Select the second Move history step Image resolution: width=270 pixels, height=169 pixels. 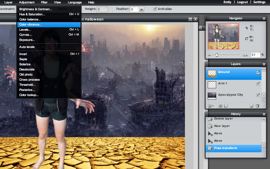click(234, 141)
